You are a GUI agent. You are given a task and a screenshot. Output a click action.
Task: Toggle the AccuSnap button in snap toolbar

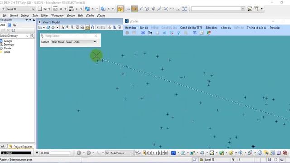121,9
